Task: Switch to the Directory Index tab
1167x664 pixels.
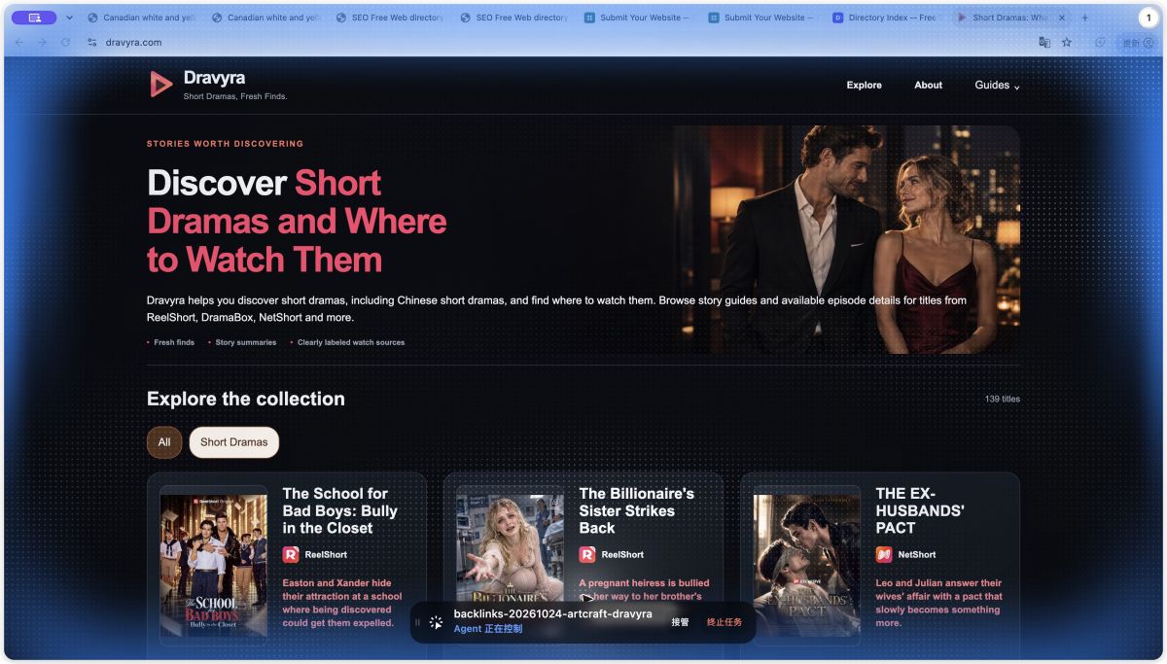Action: [887, 17]
